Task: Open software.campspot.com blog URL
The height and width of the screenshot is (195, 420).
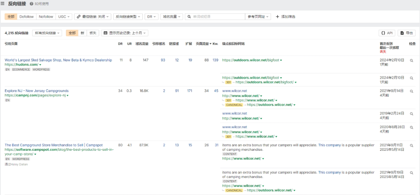Action: tap(59, 152)
